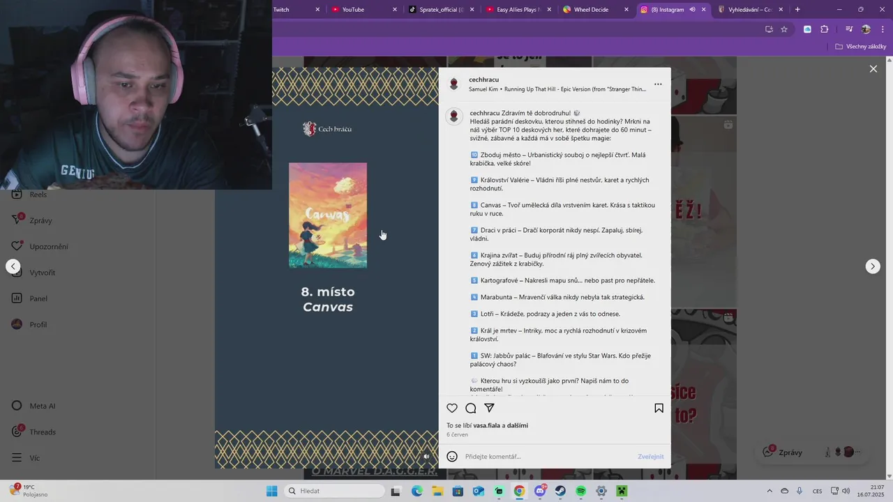Open browser Extensions puzzle icon
The image size is (893, 502).
pyautogui.click(x=824, y=29)
